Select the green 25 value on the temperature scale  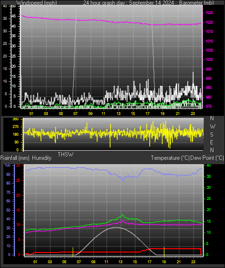point(209,199)
